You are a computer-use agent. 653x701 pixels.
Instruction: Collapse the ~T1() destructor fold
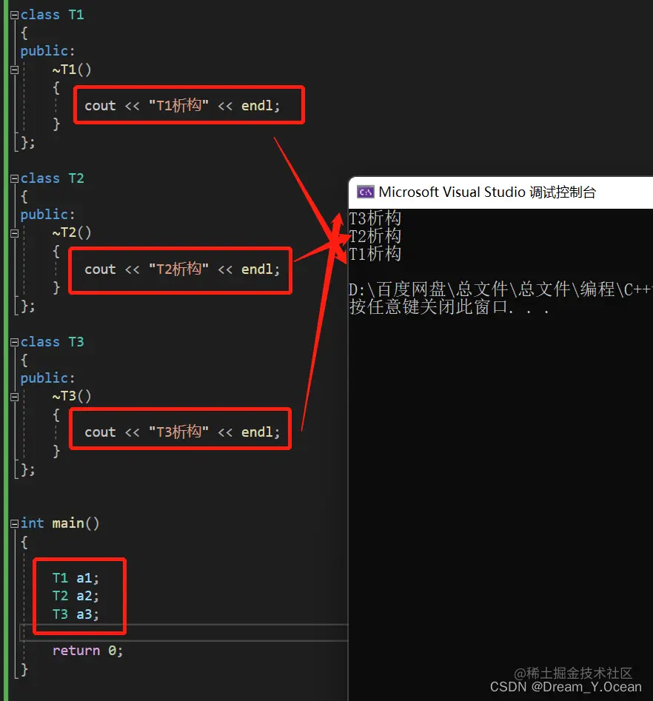[x=14, y=70]
